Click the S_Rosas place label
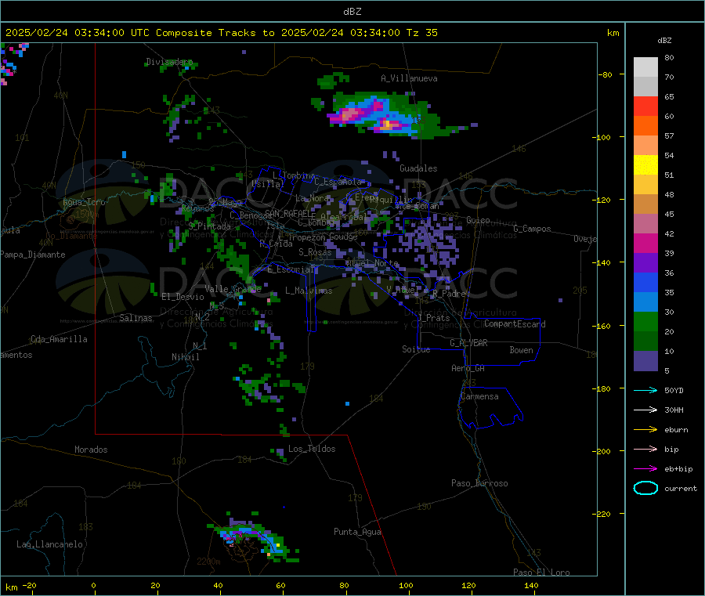This screenshot has width=705, height=596. (x=315, y=252)
